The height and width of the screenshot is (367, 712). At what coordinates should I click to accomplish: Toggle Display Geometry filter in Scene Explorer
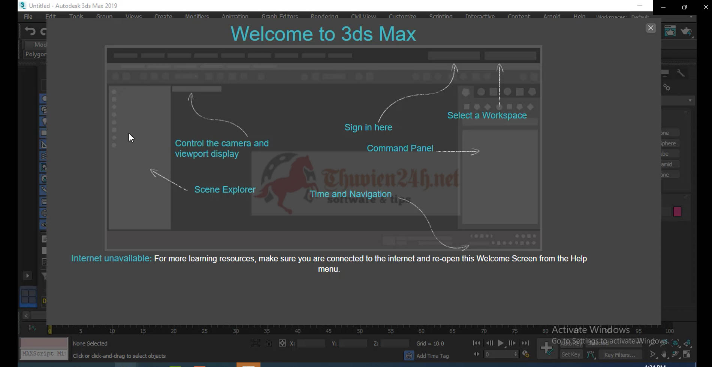(x=44, y=99)
